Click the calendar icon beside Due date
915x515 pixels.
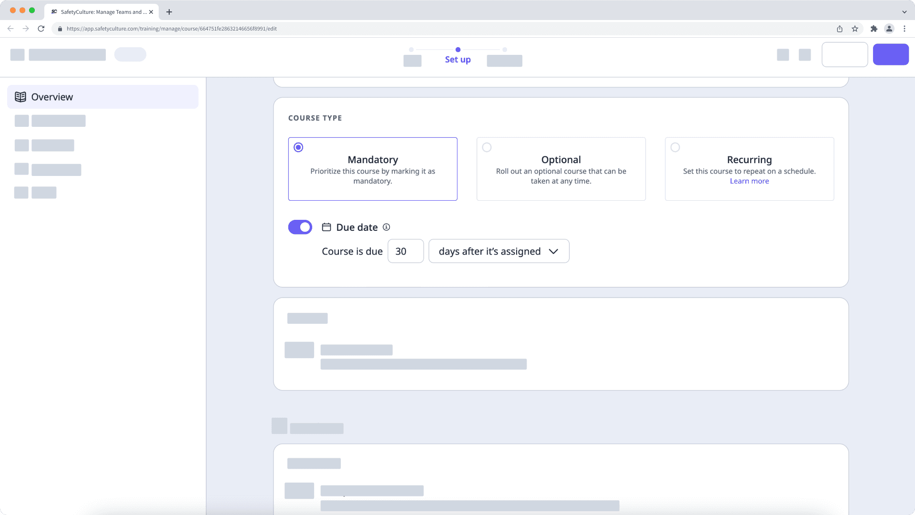click(x=326, y=227)
